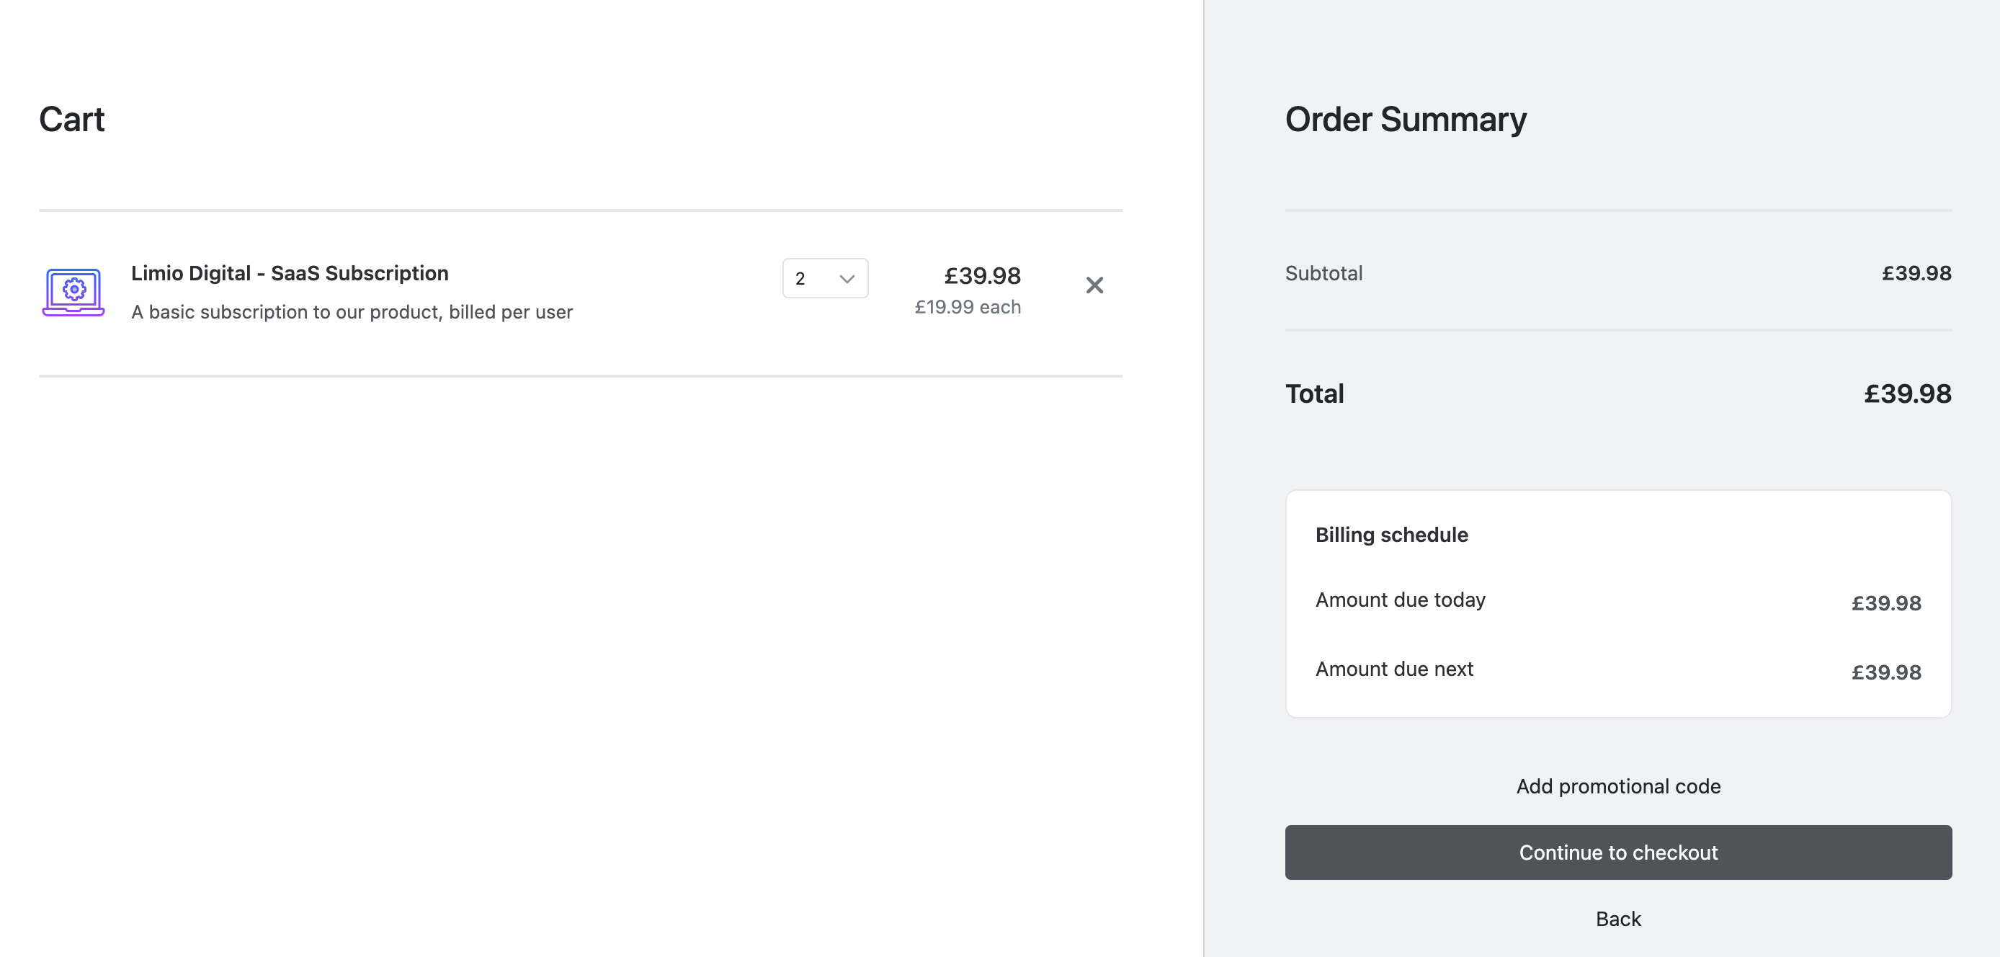This screenshot has height=957, width=2000.
Task: Click the £19.99 each price text
Action: click(967, 308)
